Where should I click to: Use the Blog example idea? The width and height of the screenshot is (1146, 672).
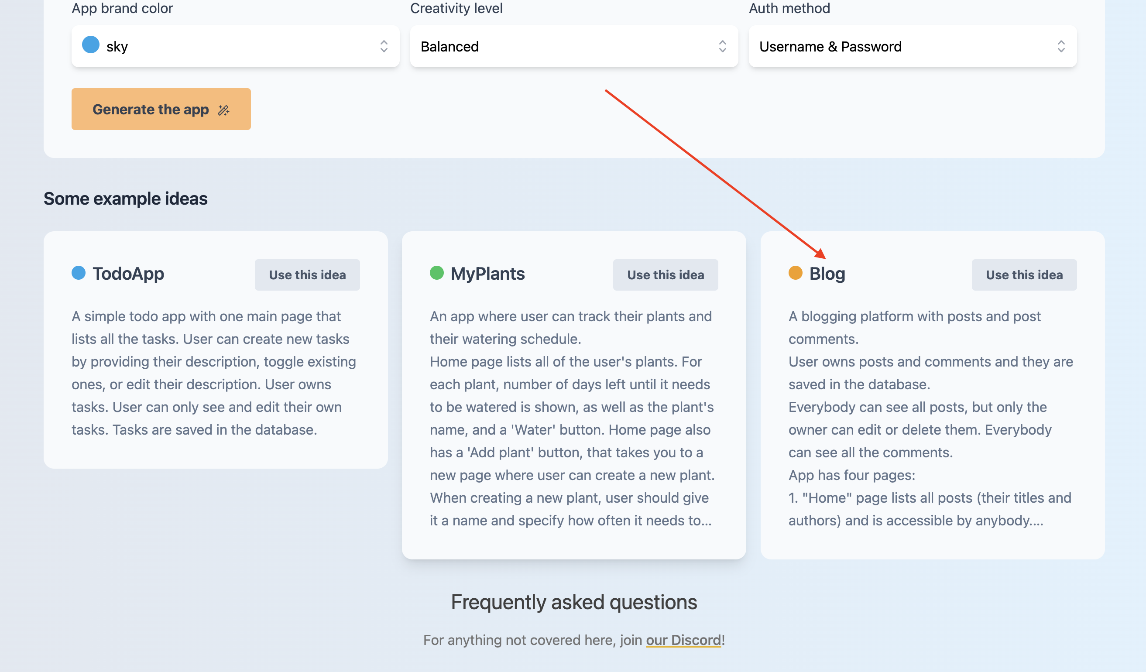point(1024,275)
